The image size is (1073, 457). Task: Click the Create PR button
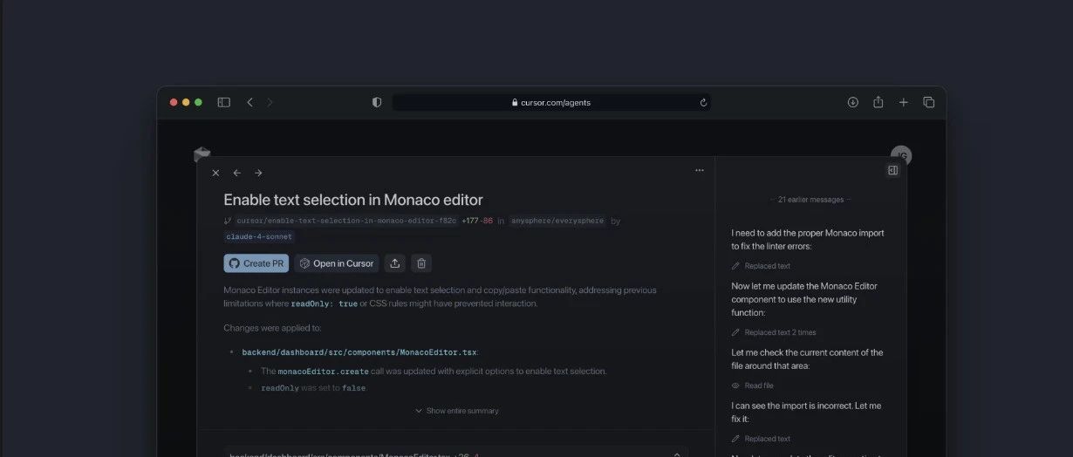[256, 263]
